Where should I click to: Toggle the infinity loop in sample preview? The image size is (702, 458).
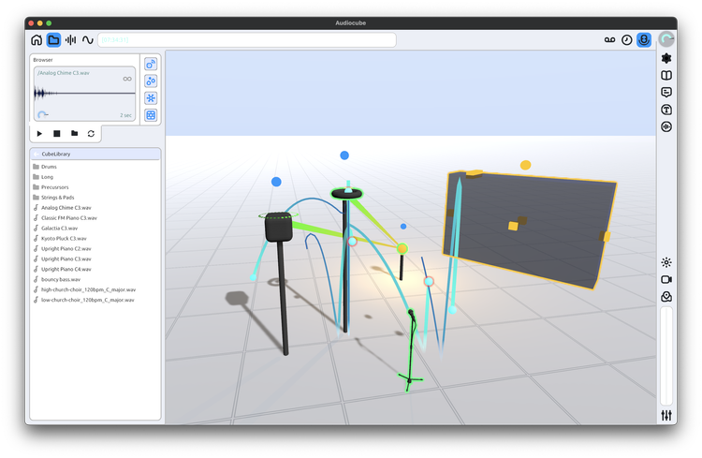[x=127, y=79]
